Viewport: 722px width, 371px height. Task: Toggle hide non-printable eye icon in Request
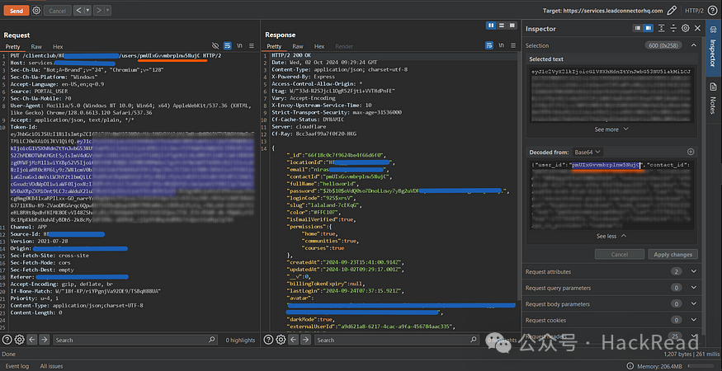click(216, 47)
